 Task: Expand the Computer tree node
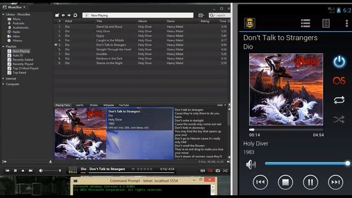pyautogui.click(x=3, y=84)
